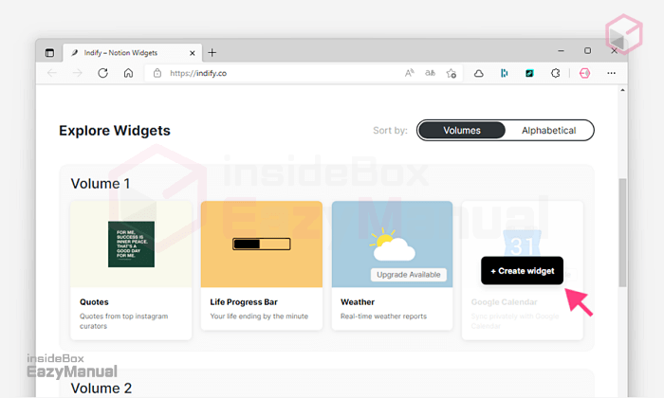Activate the Read aloud icon

[409, 73]
